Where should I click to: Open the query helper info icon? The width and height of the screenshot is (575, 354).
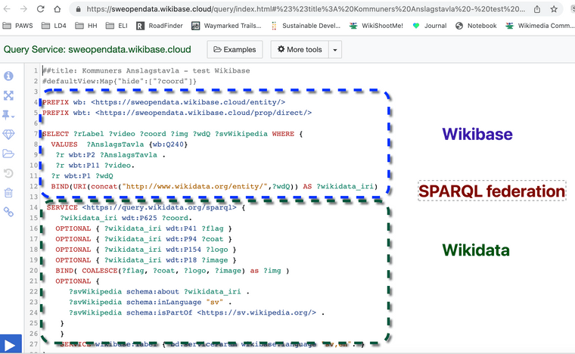coord(9,76)
